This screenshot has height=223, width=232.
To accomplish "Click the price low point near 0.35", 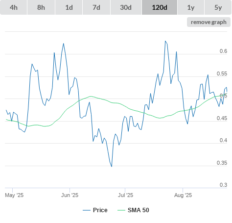I will tap(112, 166).
